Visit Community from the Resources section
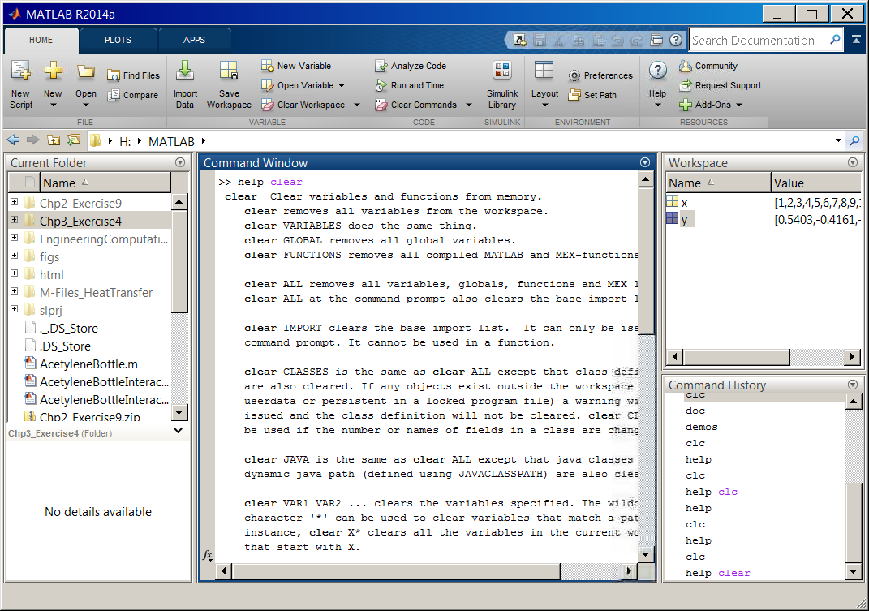Screen dimensions: 869x611 tap(709, 66)
